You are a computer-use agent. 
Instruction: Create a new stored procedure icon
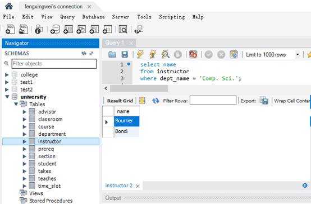pos(94,30)
